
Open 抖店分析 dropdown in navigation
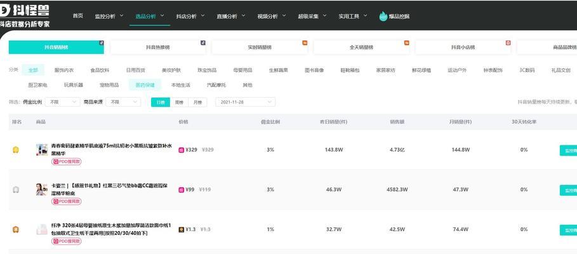pos(190,17)
